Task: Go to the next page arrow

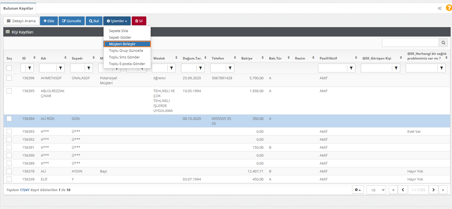Action: (433, 190)
